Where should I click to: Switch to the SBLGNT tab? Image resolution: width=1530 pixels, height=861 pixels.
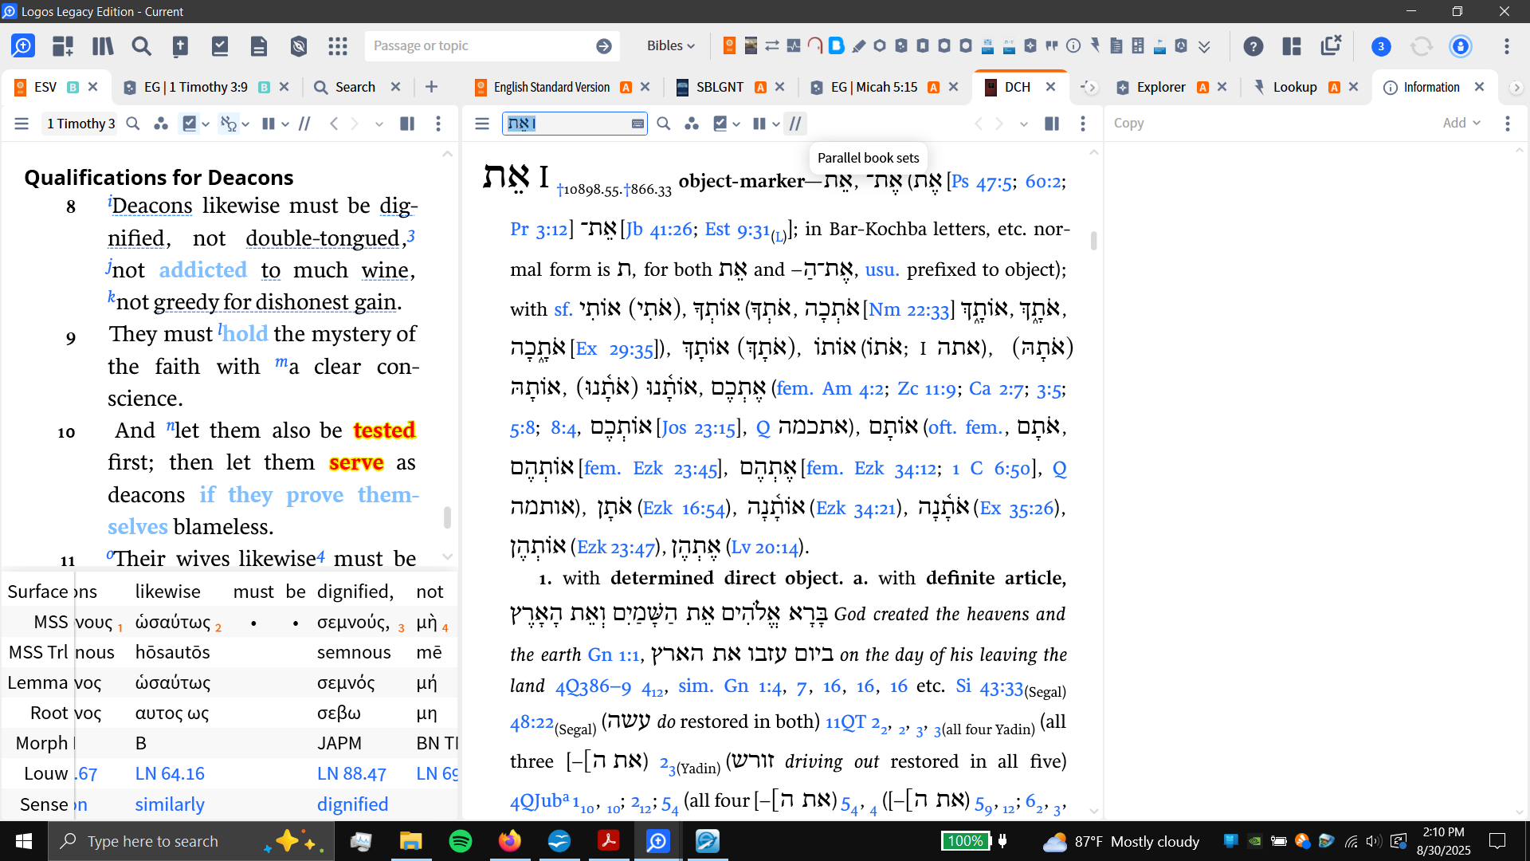coord(720,87)
